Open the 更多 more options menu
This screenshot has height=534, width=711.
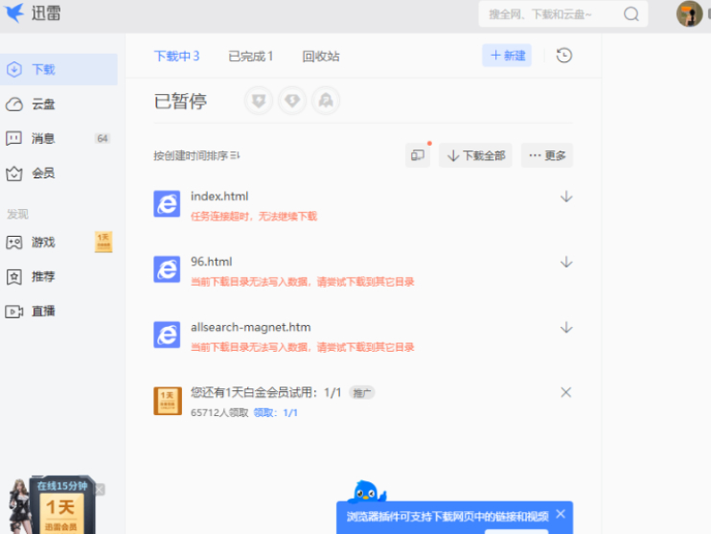[x=547, y=155]
